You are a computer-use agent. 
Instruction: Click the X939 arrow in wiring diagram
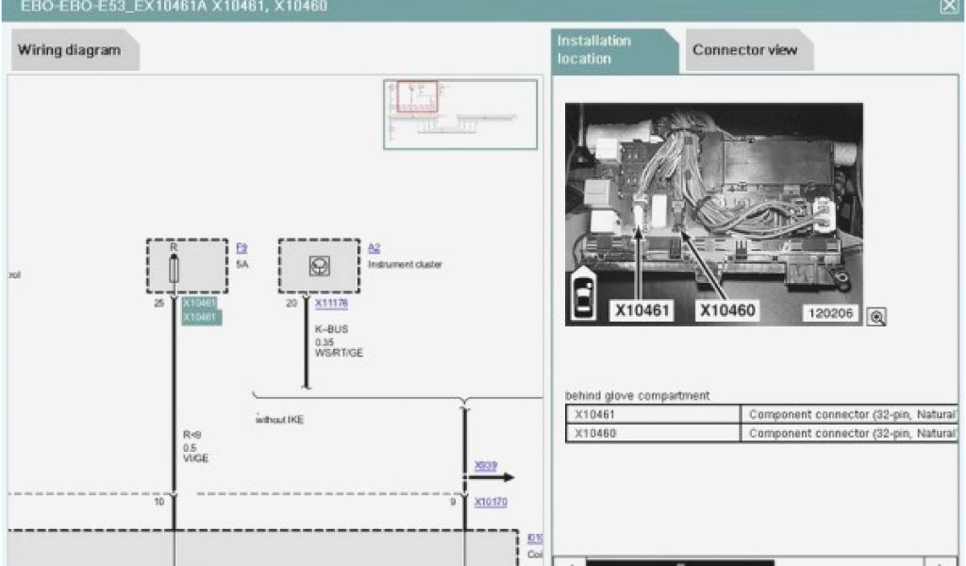click(x=492, y=478)
